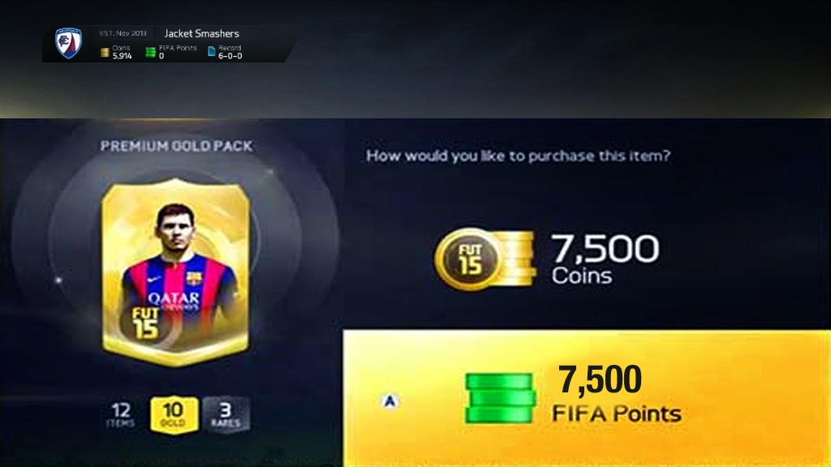Click the purchase question prompt text
The image size is (831, 467).
[x=519, y=156]
